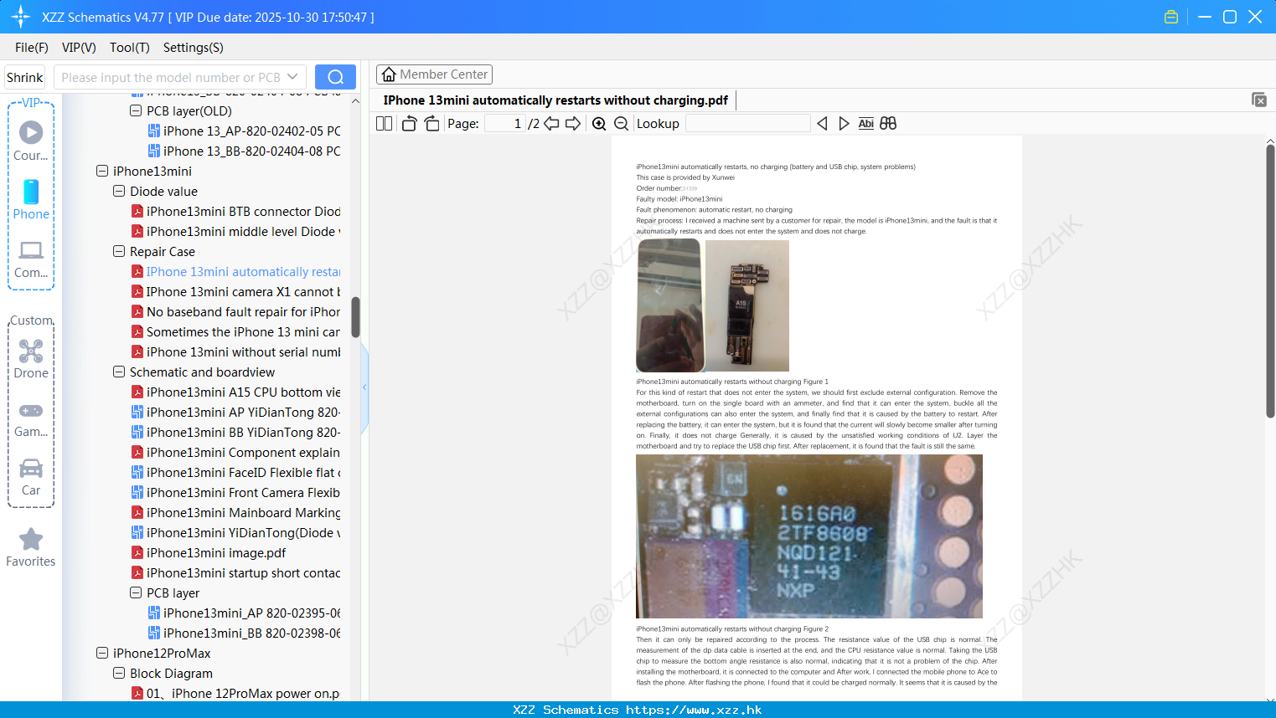This screenshot has width=1276, height=718.
Task: Open iPhone13mini middle level Diode file
Action: (x=235, y=231)
